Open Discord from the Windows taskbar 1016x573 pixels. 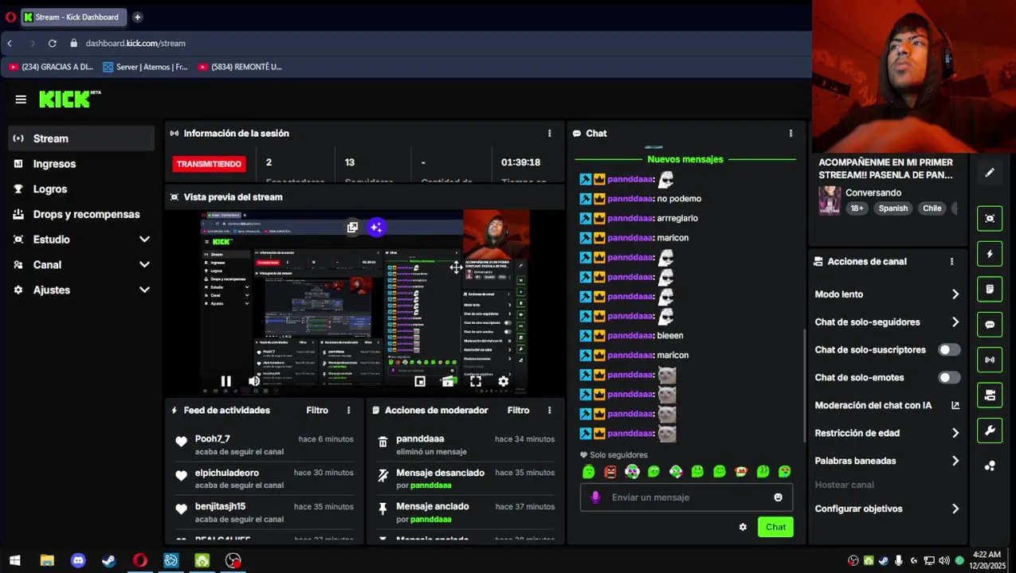click(78, 561)
